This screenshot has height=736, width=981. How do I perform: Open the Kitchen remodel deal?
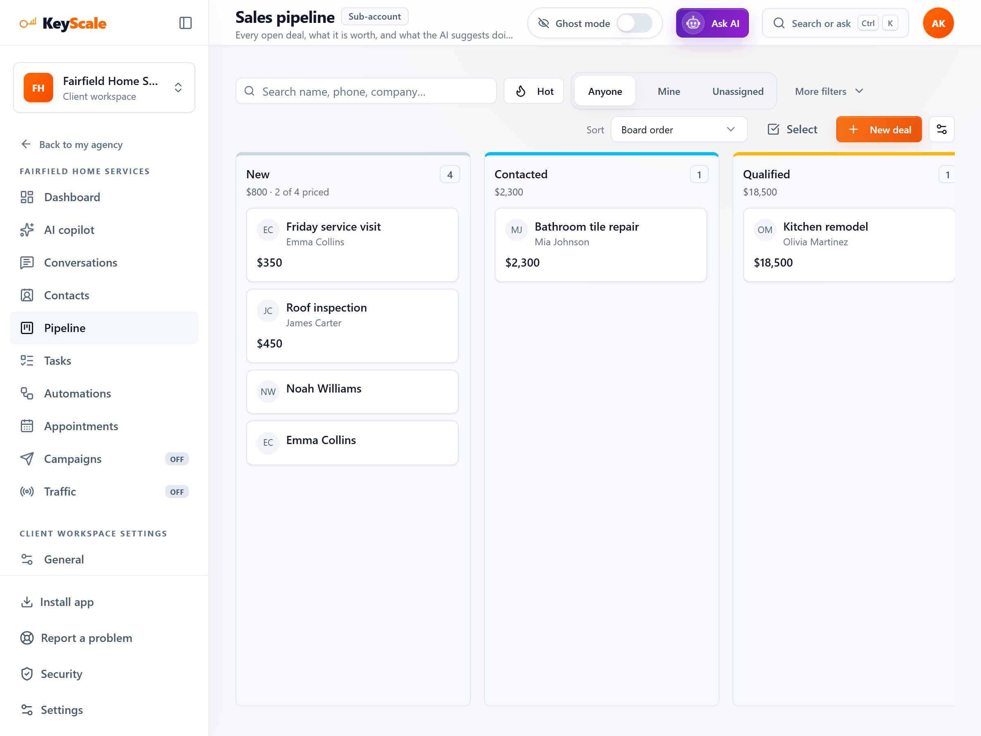[849, 245]
